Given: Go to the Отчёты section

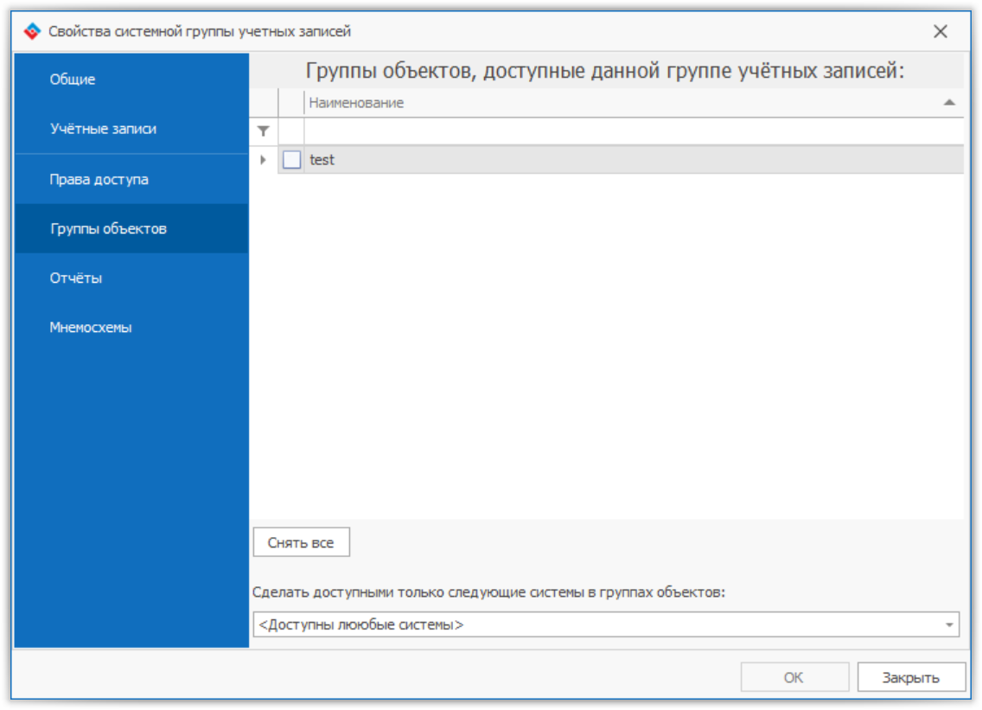Looking at the screenshot, I should click(131, 278).
